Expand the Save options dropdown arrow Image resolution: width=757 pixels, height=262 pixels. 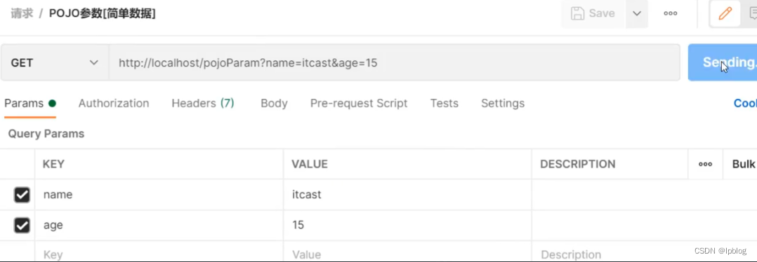click(x=637, y=13)
